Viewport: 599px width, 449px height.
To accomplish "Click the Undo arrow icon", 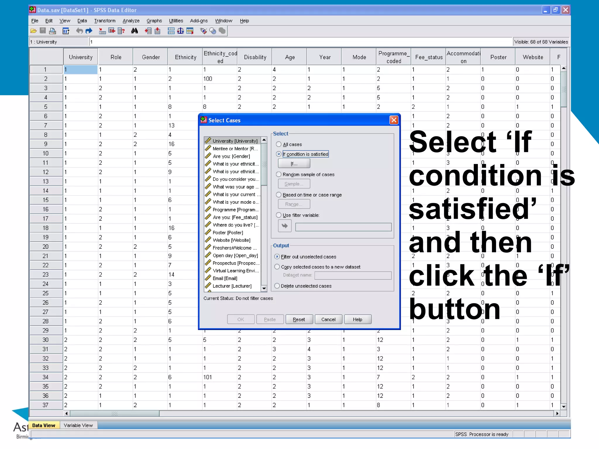I will [x=79, y=31].
